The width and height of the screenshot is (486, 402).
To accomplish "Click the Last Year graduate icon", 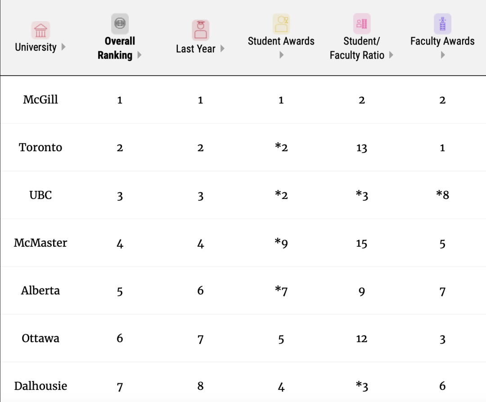I will 200,30.
